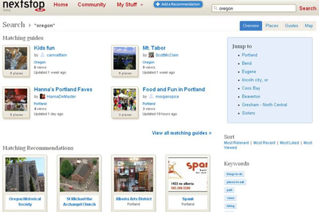
Task: Select the places-to-eat keyword tag
Action: (235, 182)
